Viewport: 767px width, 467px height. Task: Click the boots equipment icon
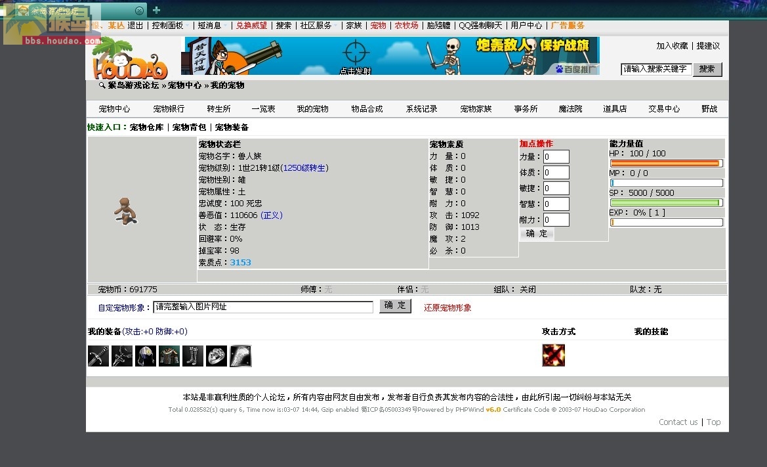tap(193, 356)
